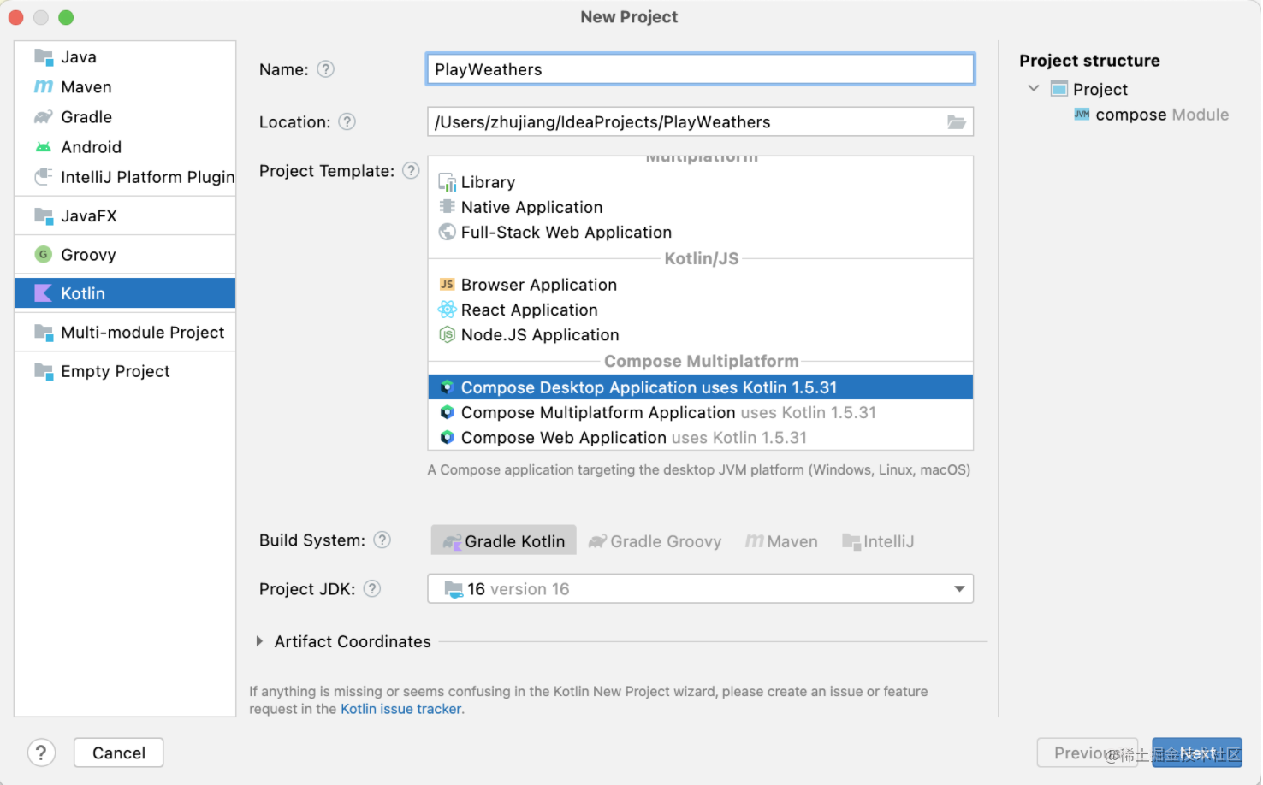
Task: Switch build system to IntelliJ
Action: (x=878, y=541)
